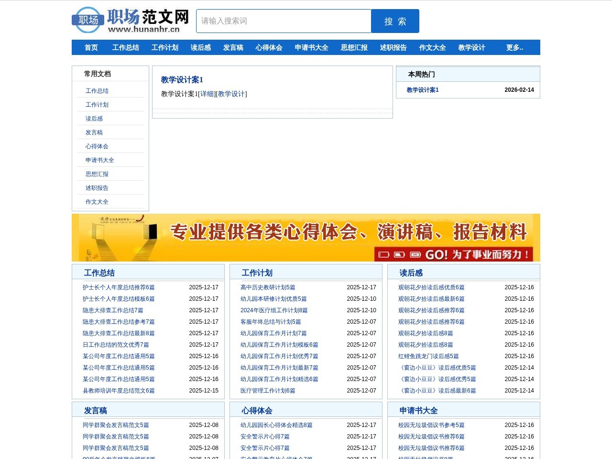
Task: Open 幼儿园本研修计划优质5篇
Action: pos(273,299)
